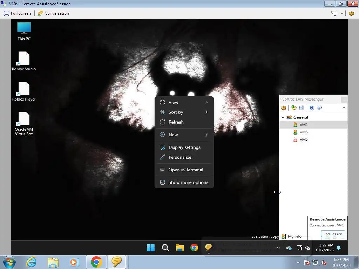359x269 pixels.
Task: Click the info speech bubble icon
Action: click(x=319, y=108)
